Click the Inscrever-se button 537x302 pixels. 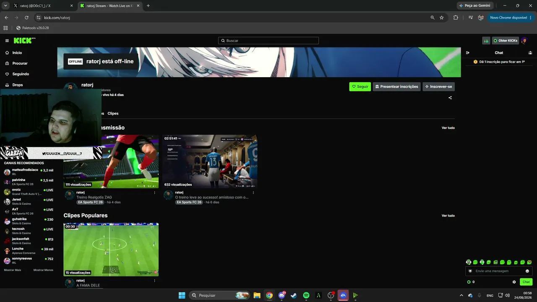point(439,87)
